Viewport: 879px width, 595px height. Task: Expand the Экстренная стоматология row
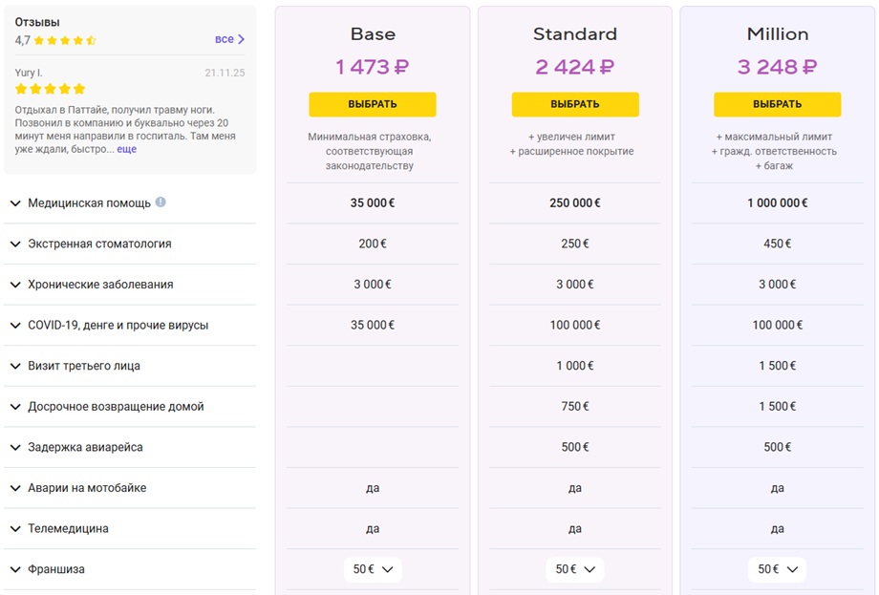click(x=130, y=244)
